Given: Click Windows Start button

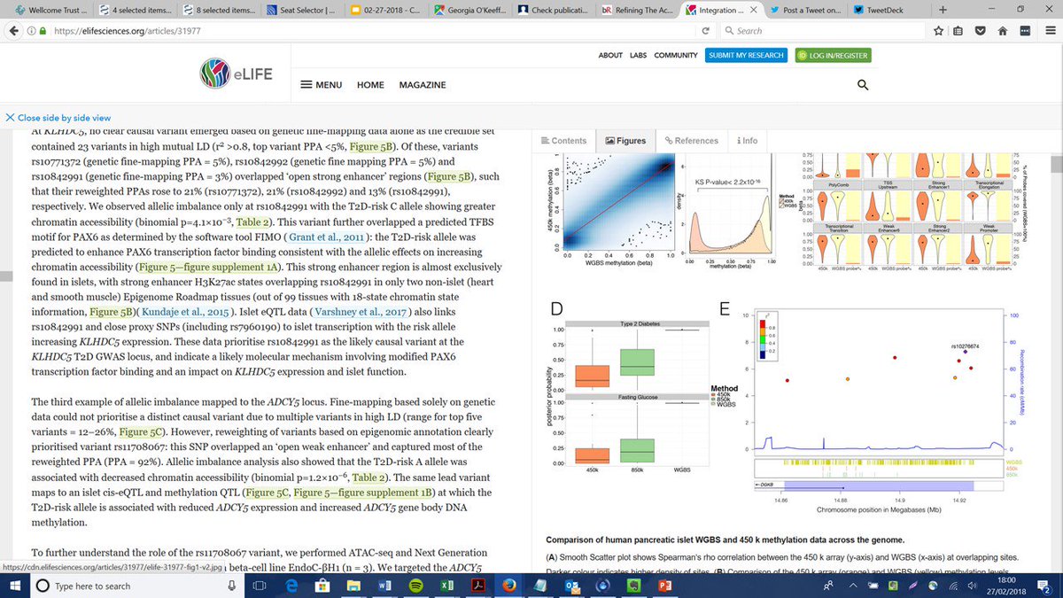Looking at the screenshot, I should [x=16, y=586].
